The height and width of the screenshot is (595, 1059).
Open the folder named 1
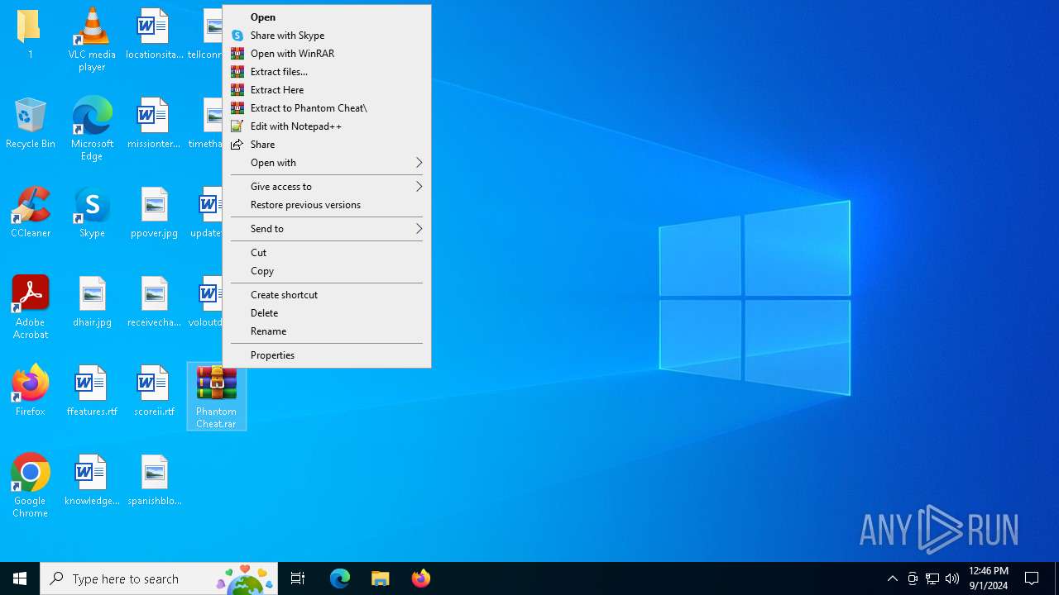pos(30,34)
